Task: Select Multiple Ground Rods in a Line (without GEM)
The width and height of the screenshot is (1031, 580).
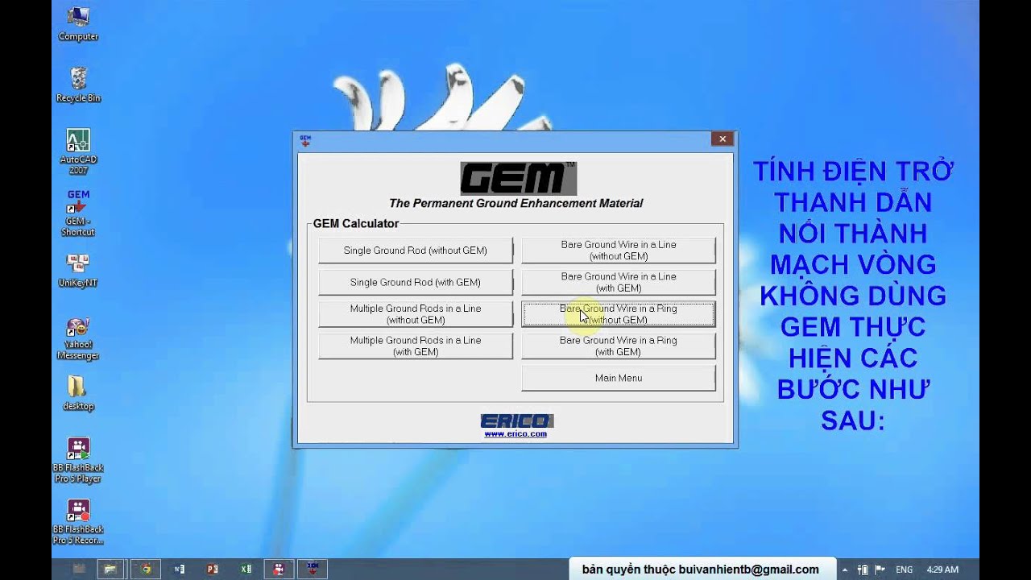Action: (x=415, y=314)
